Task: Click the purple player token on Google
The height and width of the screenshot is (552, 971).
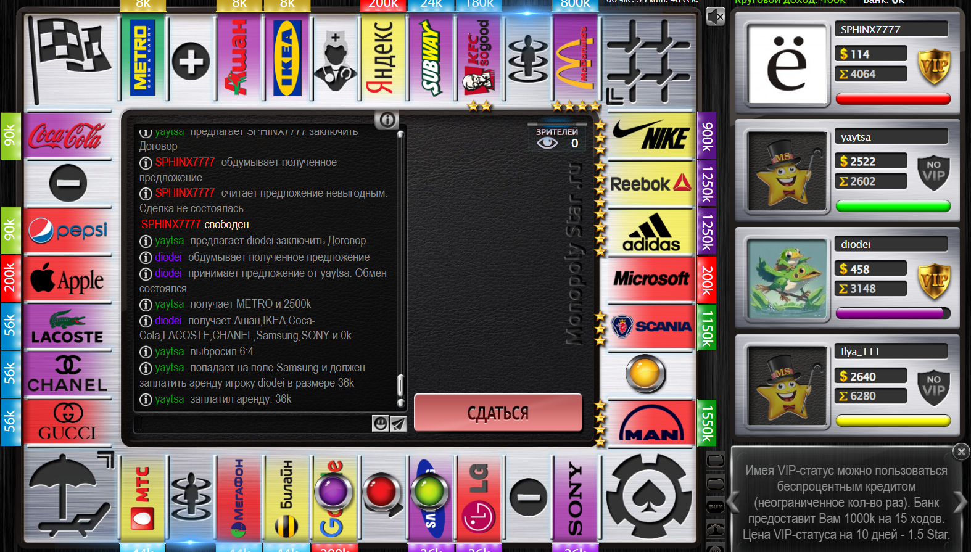Action: [334, 493]
